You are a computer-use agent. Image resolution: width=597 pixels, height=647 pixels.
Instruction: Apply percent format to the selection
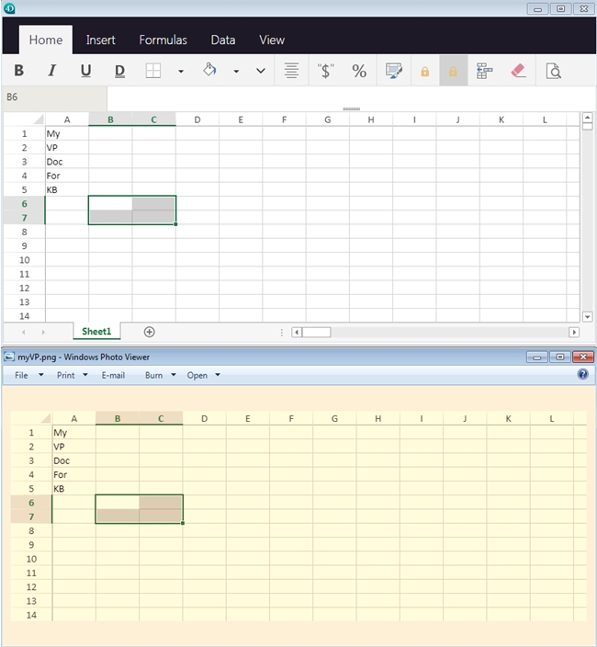pos(359,72)
